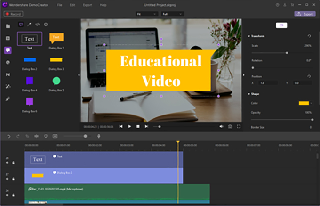
Task: Click the yellow shape Color swatch
Action: [x=304, y=103]
